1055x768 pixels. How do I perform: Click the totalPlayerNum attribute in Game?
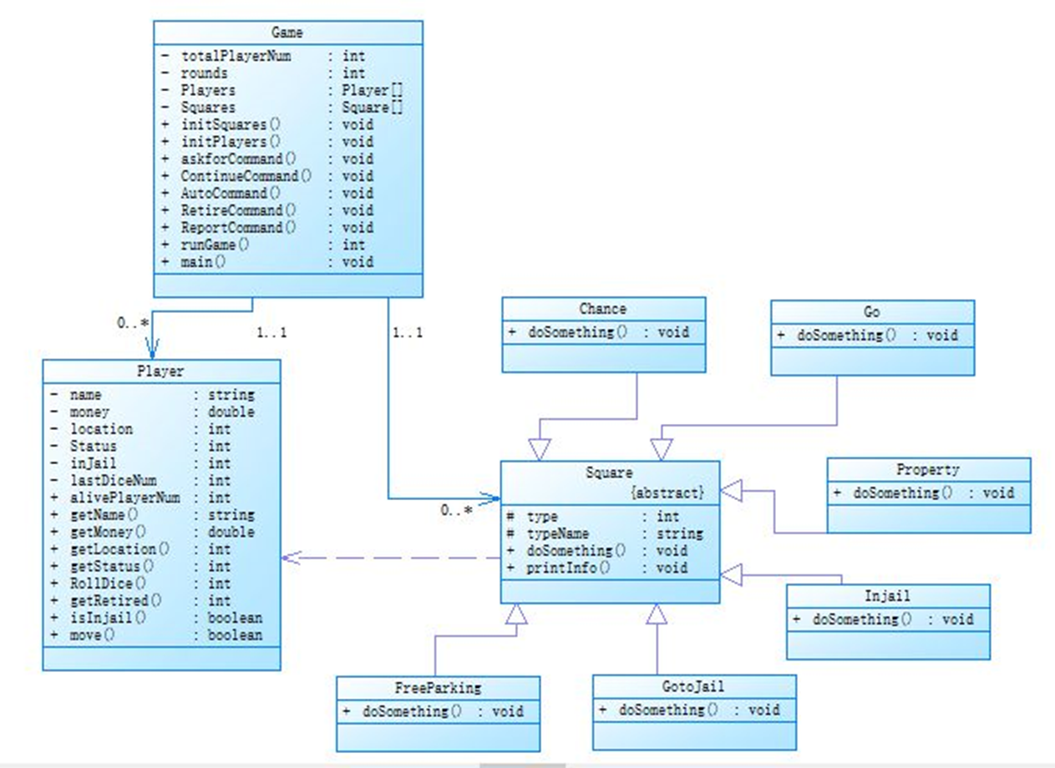(x=236, y=56)
